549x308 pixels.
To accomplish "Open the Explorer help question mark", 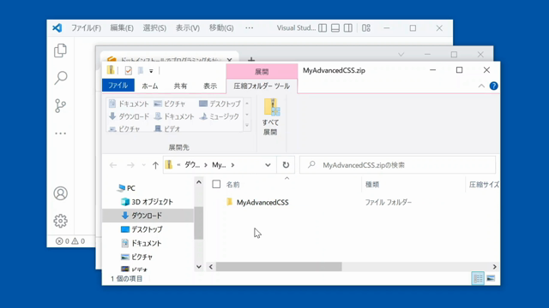I will 494,86.
